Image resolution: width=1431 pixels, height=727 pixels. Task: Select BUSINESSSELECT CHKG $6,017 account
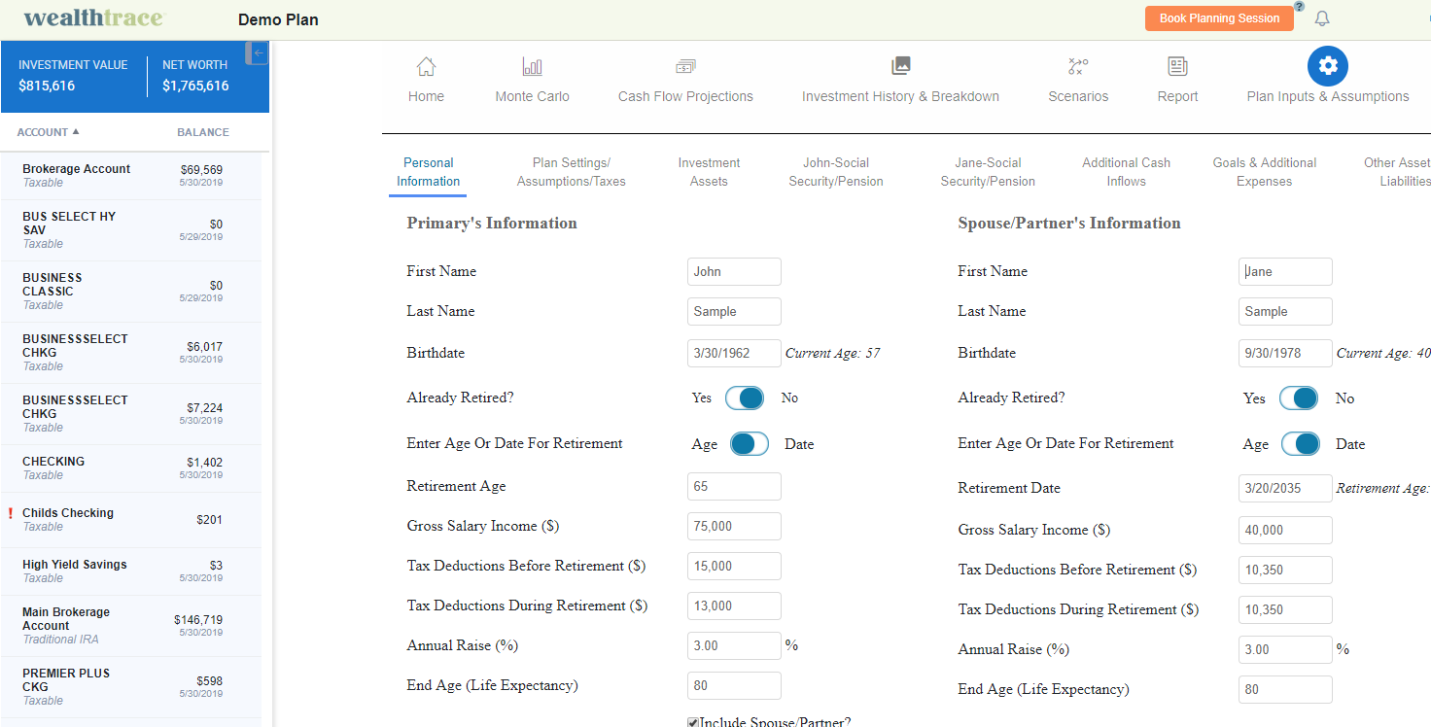[130, 352]
